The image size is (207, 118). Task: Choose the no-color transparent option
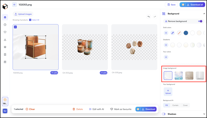click(x=179, y=33)
